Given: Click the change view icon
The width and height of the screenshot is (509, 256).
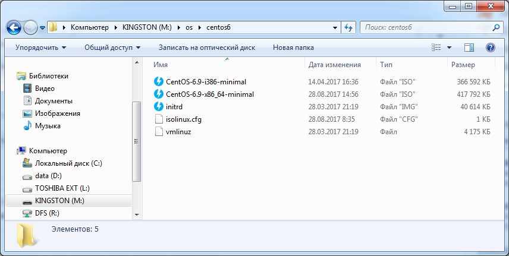Looking at the screenshot, I should (x=437, y=48).
